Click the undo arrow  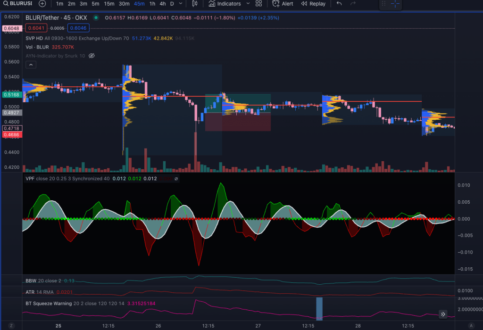339,4
